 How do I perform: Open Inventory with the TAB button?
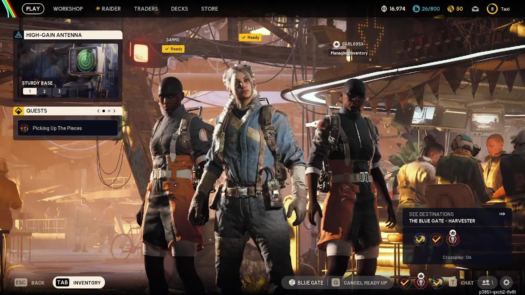click(79, 282)
